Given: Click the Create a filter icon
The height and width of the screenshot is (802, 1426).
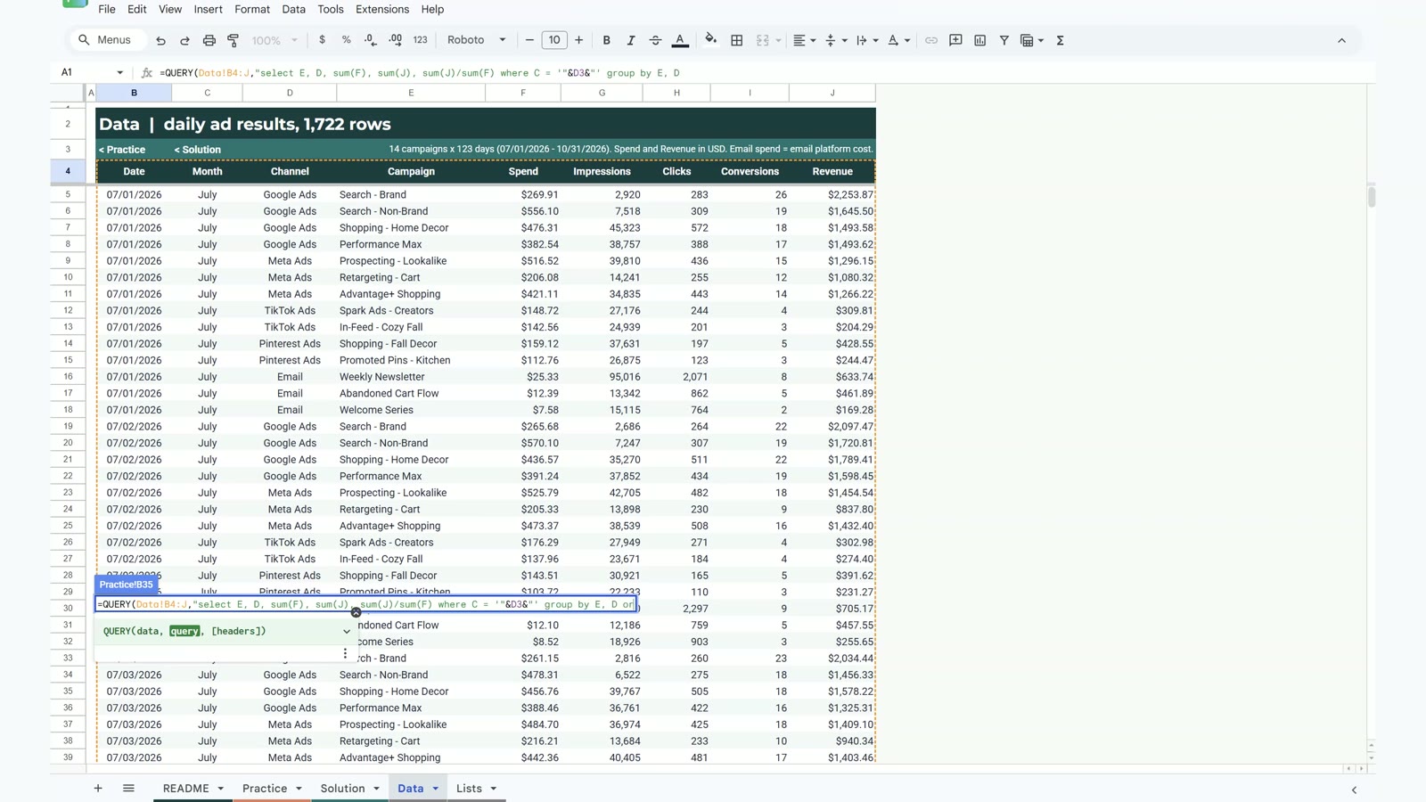Looking at the screenshot, I should [x=1004, y=40].
